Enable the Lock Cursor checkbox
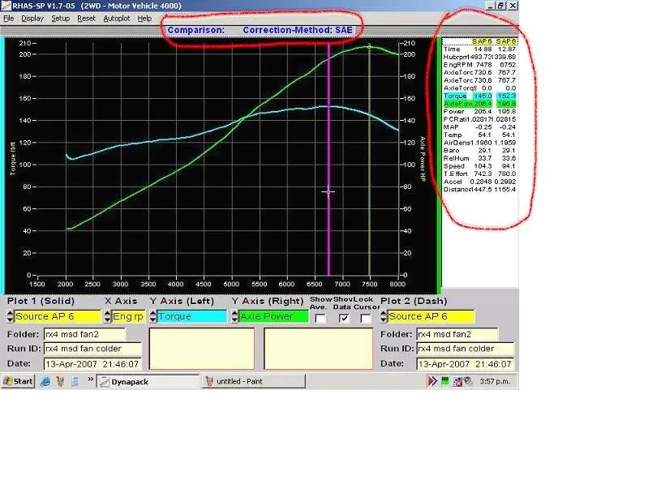The height and width of the screenshot is (493, 657). pyautogui.click(x=365, y=319)
